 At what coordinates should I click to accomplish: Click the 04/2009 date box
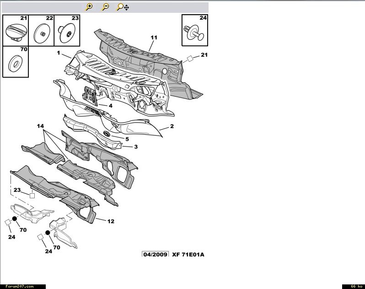click(x=155, y=254)
